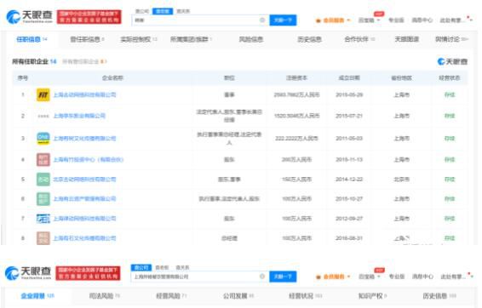Switch to the 曾任职信息 tab
Viewport: 482px width, 308px height.
coord(88,39)
